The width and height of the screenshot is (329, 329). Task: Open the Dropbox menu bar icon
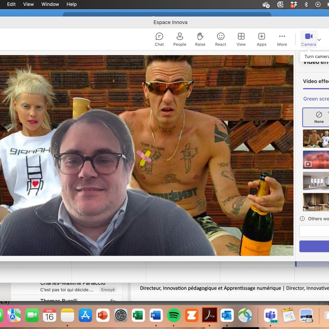293,5
